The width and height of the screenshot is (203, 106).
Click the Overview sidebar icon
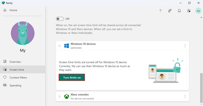click(x=5, y=62)
